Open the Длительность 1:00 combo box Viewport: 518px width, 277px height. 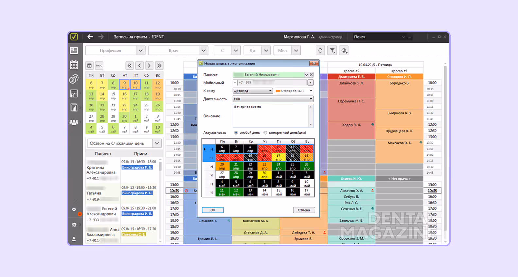point(273,99)
